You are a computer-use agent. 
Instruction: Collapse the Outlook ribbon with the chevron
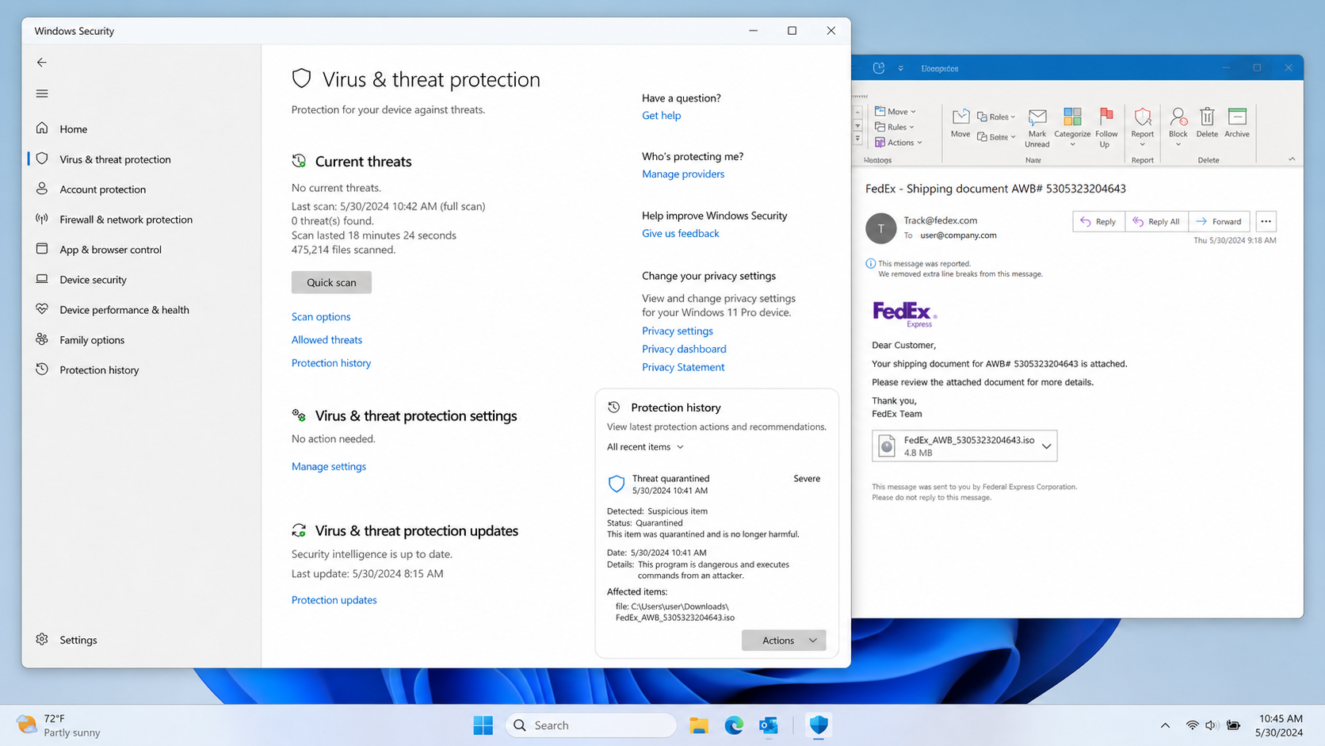1292,159
